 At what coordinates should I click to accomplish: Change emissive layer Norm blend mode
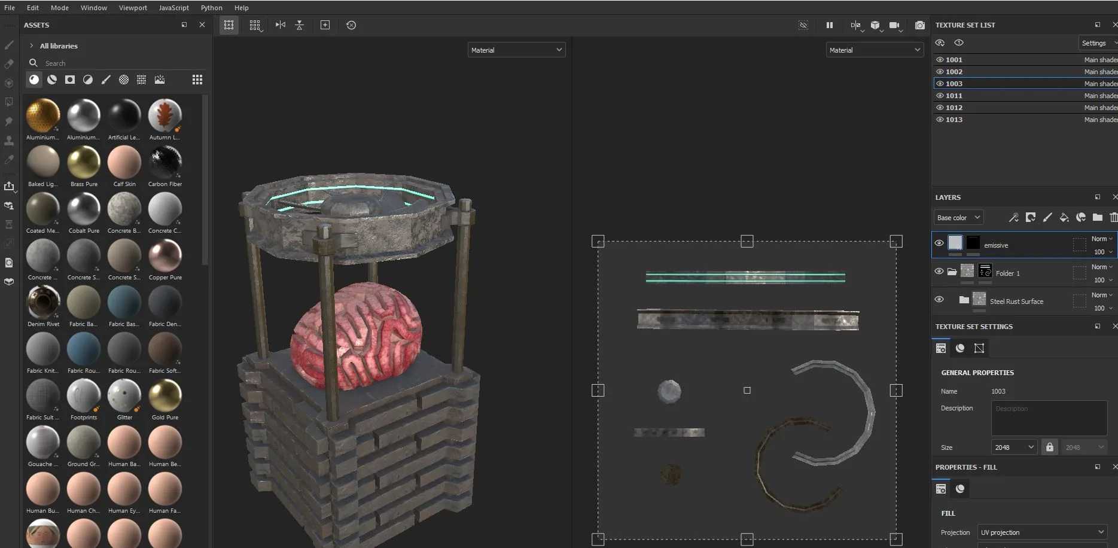point(1102,239)
